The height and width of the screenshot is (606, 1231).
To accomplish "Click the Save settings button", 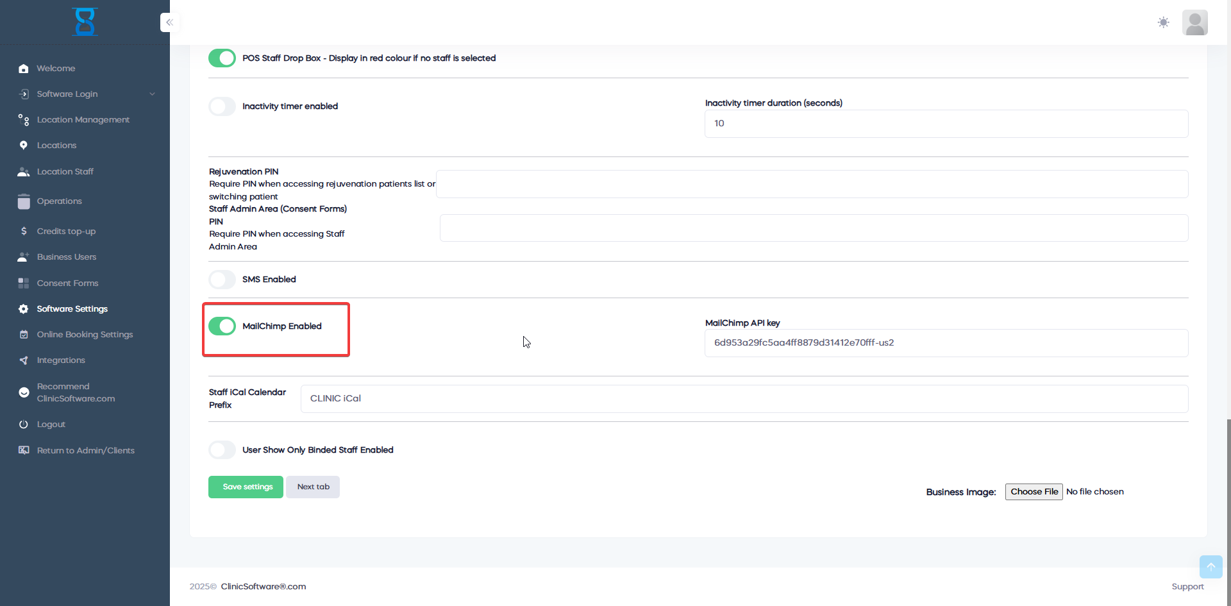I will coord(246,487).
